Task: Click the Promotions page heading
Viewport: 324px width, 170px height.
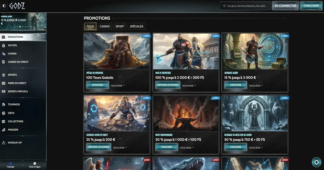Action: pos(97,18)
